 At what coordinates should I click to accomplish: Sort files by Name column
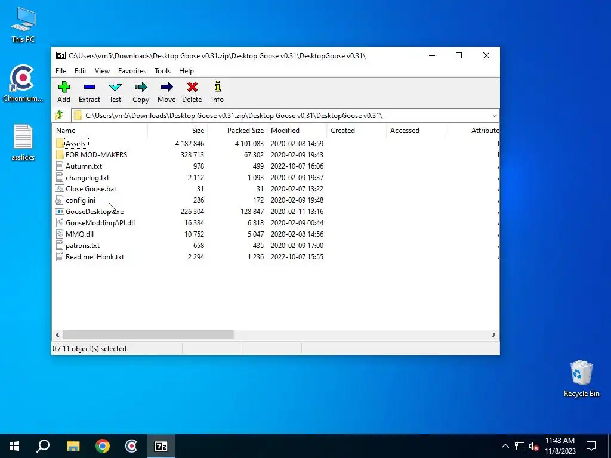point(100,131)
